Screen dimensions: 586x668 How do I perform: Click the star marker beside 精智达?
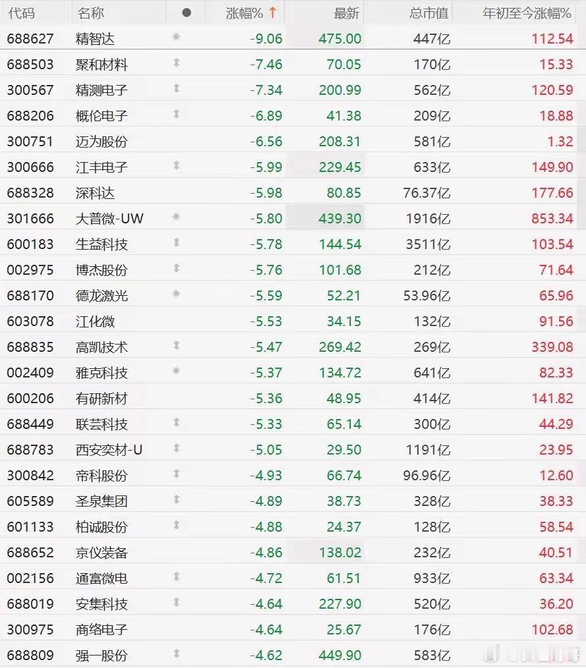click(x=176, y=38)
